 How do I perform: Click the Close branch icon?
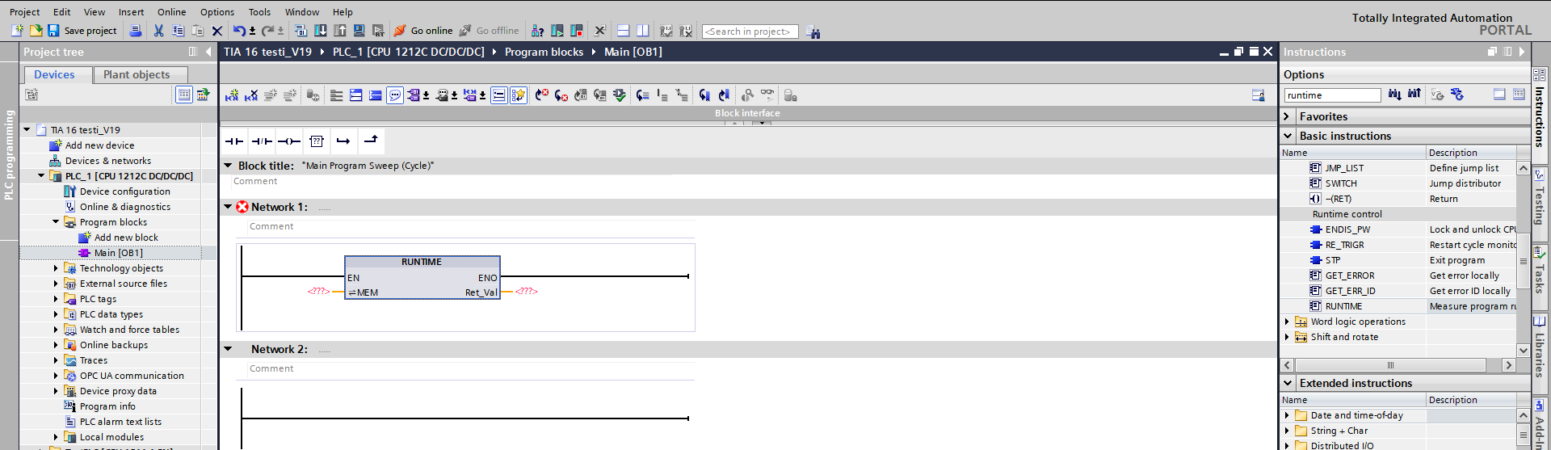(x=371, y=141)
